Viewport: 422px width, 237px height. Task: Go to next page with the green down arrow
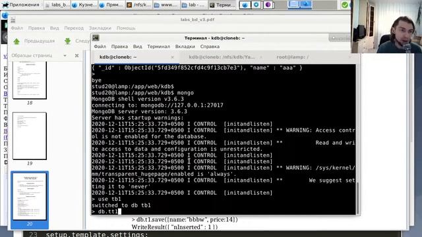pyautogui.click(x=67, y=41)
